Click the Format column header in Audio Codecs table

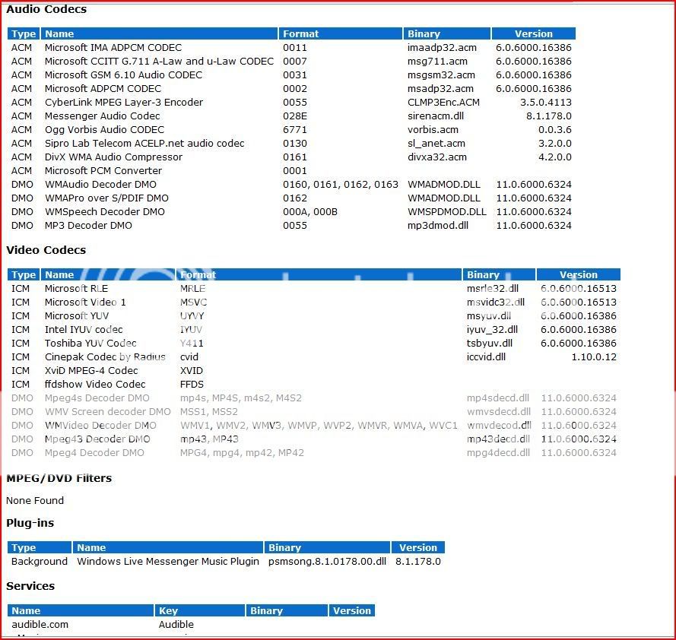[x=300, y=33]
